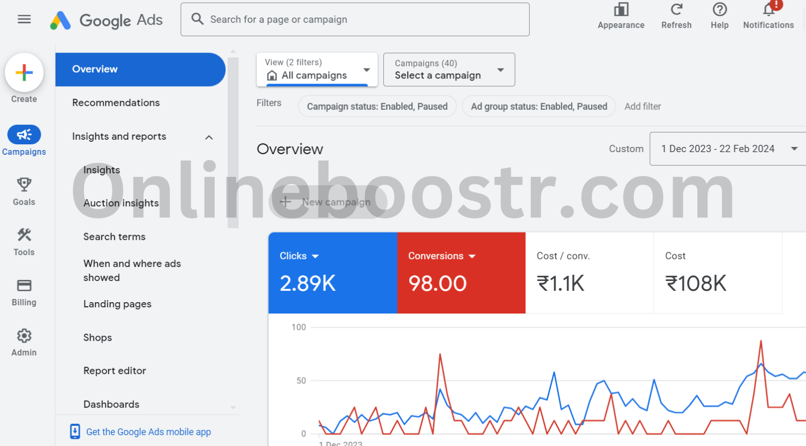Open the Notifications bell
806x446 pixels.
pyautogui.click(x=768, y=10)
